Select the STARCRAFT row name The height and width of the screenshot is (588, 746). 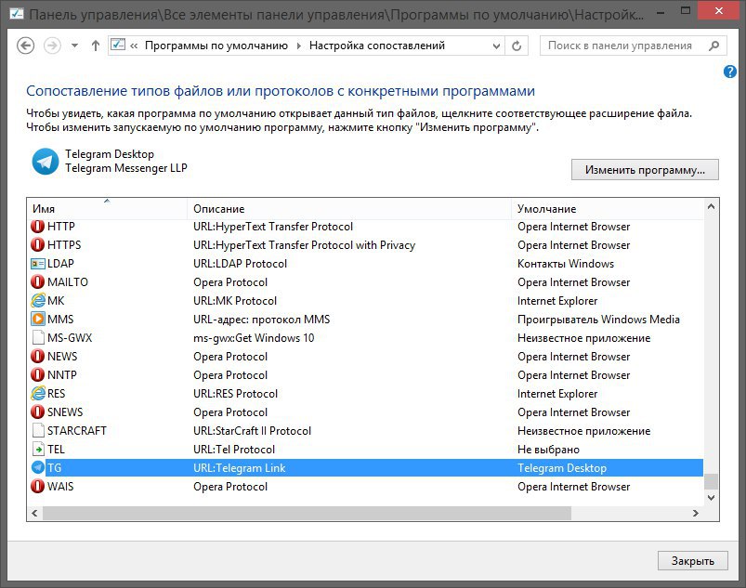76,430
